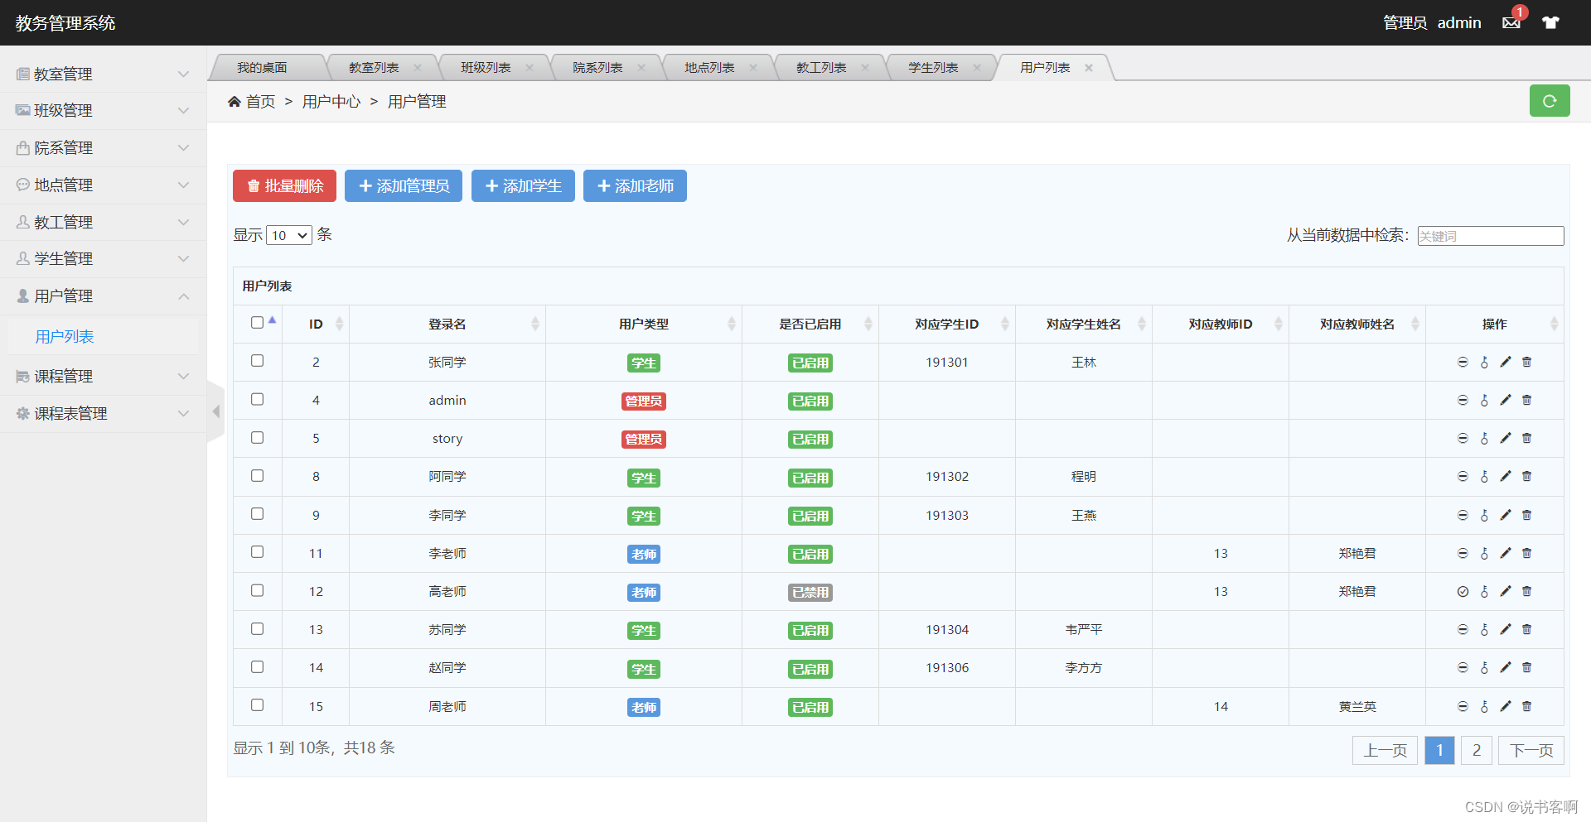Reset password for story user

point(1484,438)
